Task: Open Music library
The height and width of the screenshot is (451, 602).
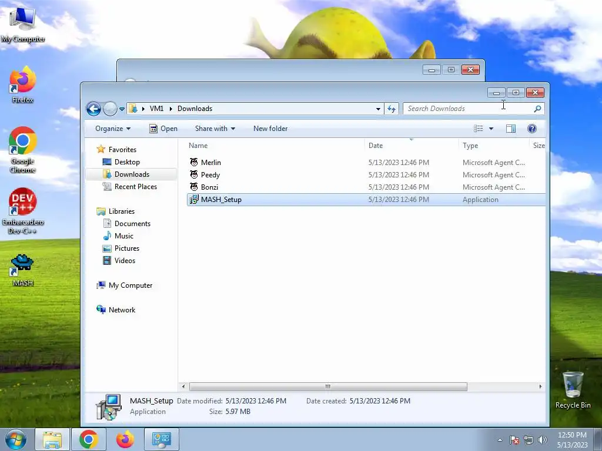Action: click(123, 236)
